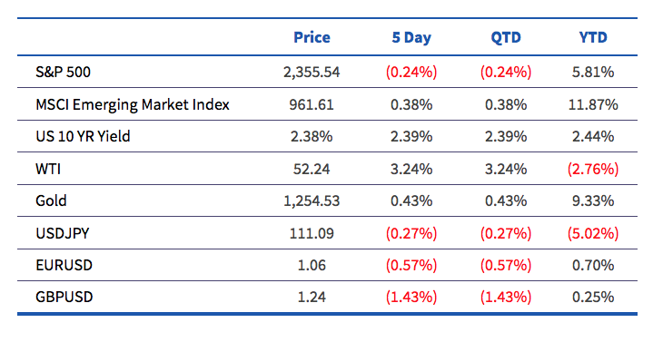Click the S&P 500 price 2,355.54
The height and width of the screenshot is (342, 653).
pyautogui.click(x=312, y=73)
